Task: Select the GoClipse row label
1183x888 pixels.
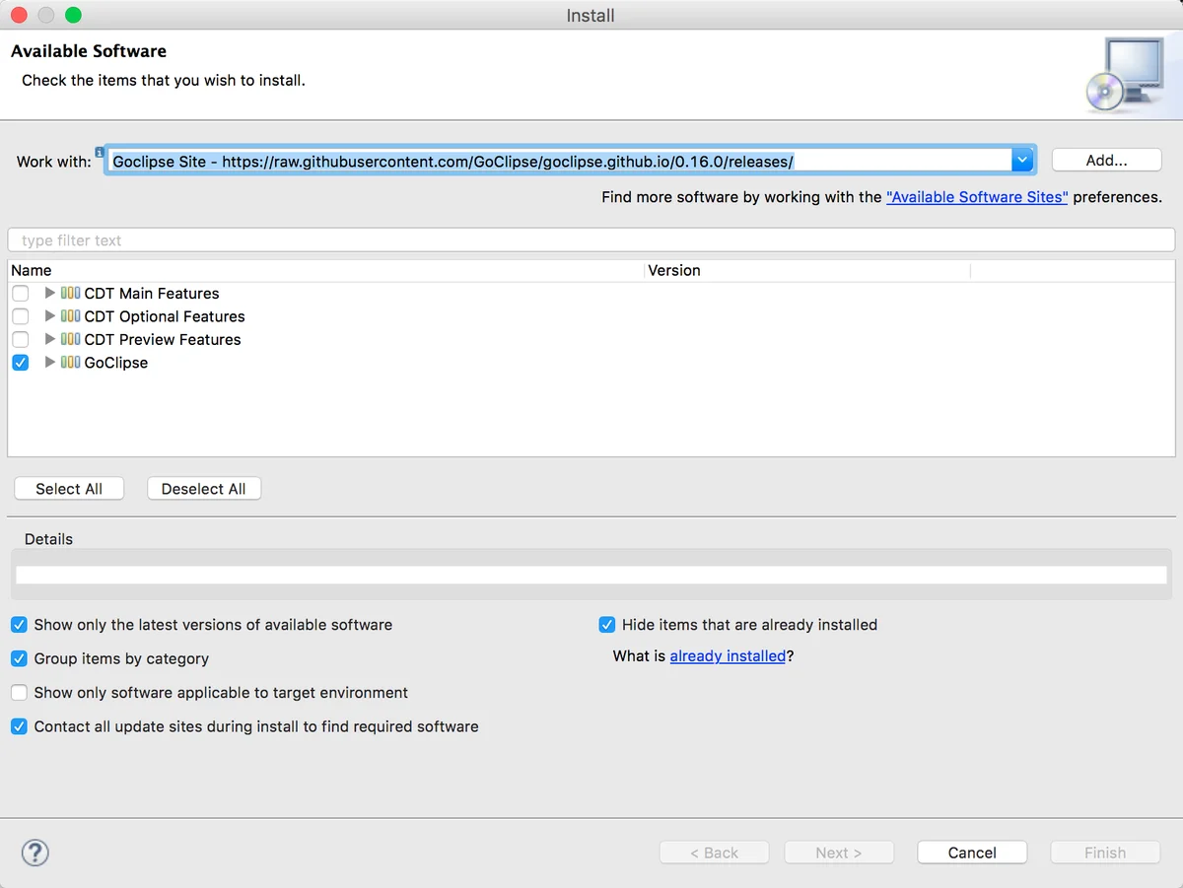Action: pyautogui.click(x=116, y=363)
